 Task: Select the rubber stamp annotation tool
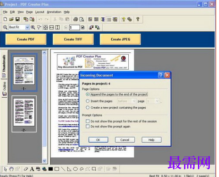tap(38, 169)
